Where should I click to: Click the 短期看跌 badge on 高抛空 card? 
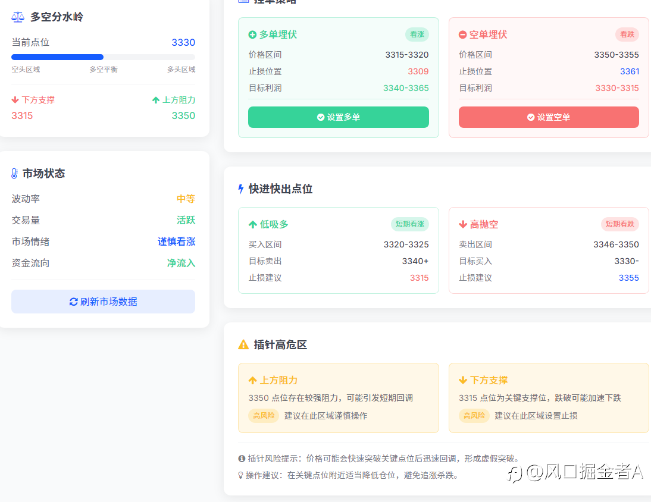(x=620, y=224)
